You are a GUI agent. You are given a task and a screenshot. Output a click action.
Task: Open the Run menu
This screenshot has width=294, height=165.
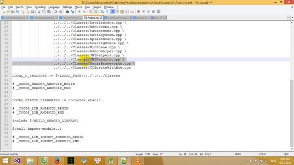click(87, 7)
